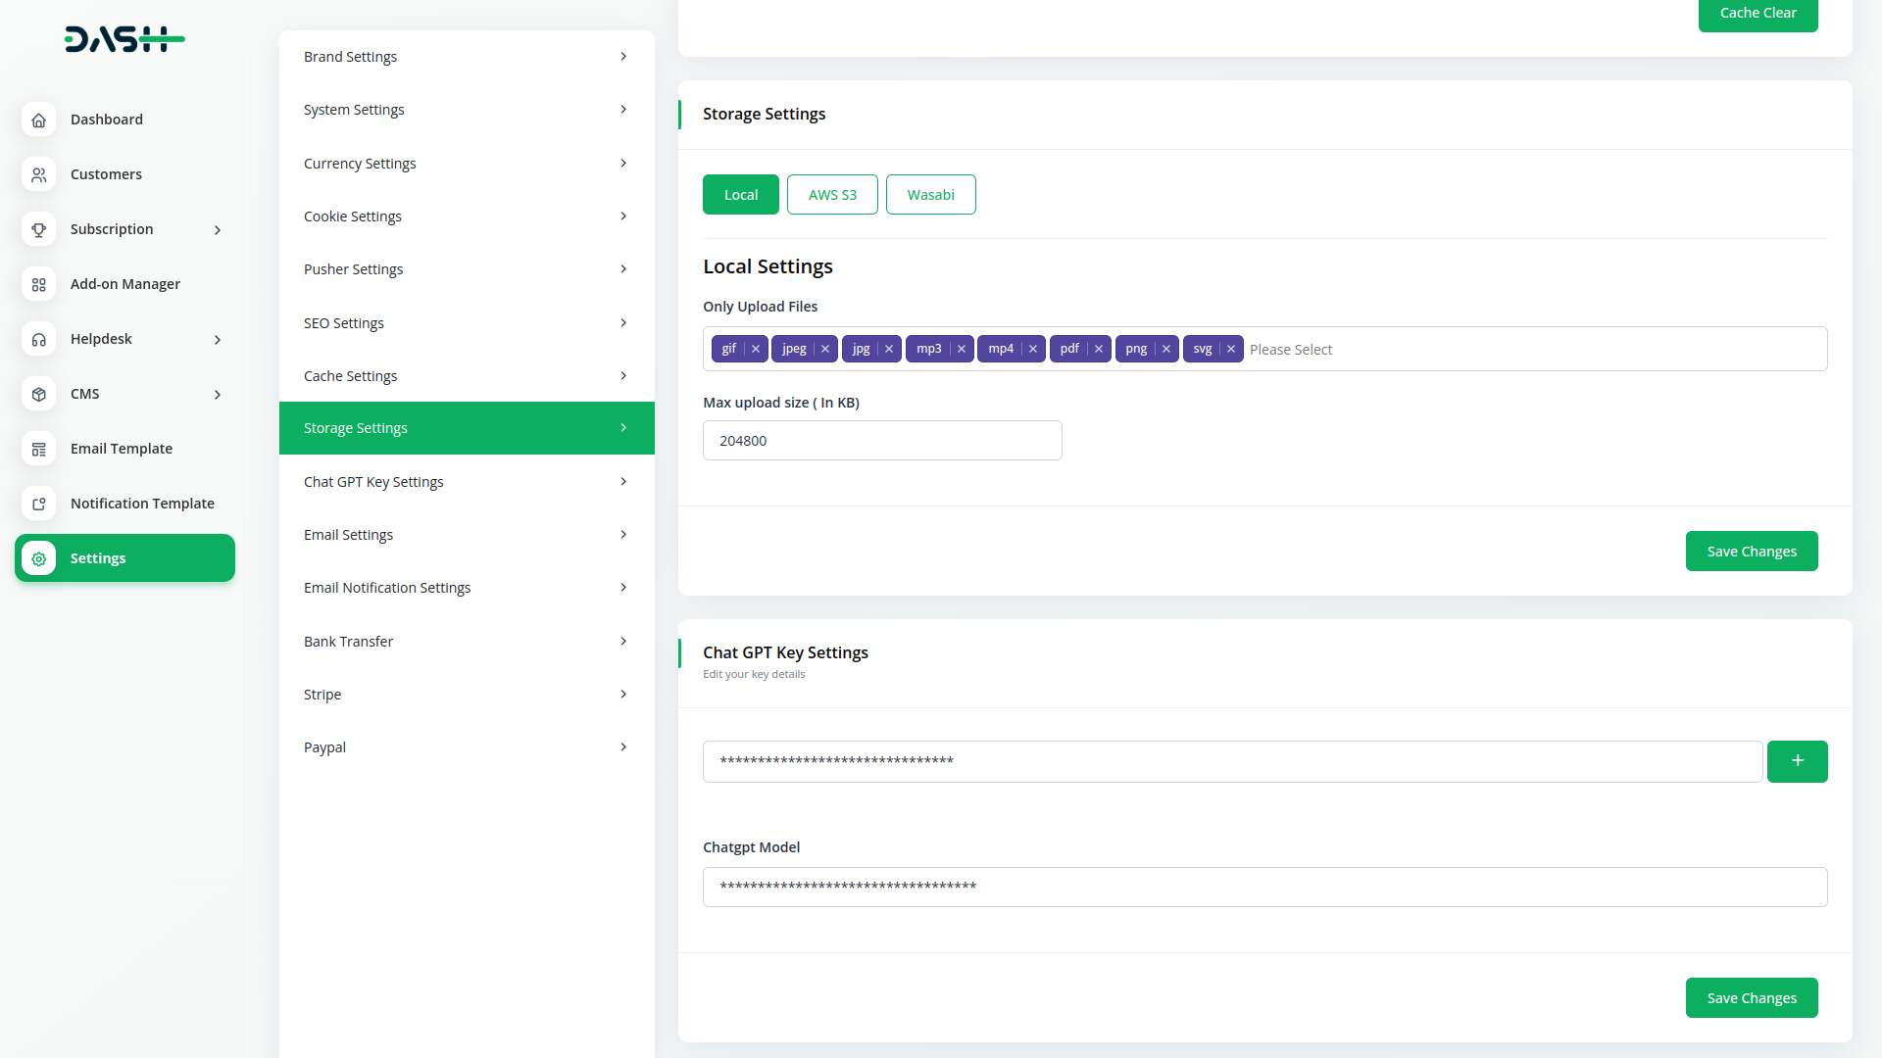
Task: Open the Dashboard home icon
Action: click(38, 120)
